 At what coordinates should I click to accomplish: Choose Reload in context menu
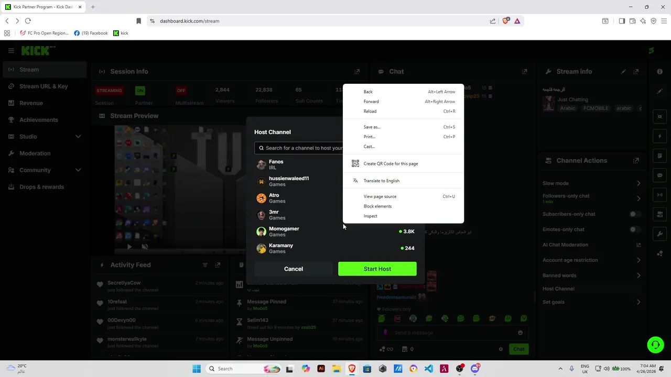(x=403, y=112)
